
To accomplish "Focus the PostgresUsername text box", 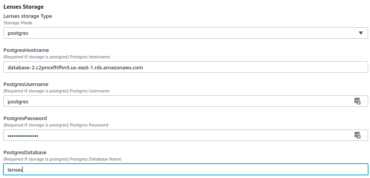I will pyautogui.click(x=185, y=101).
